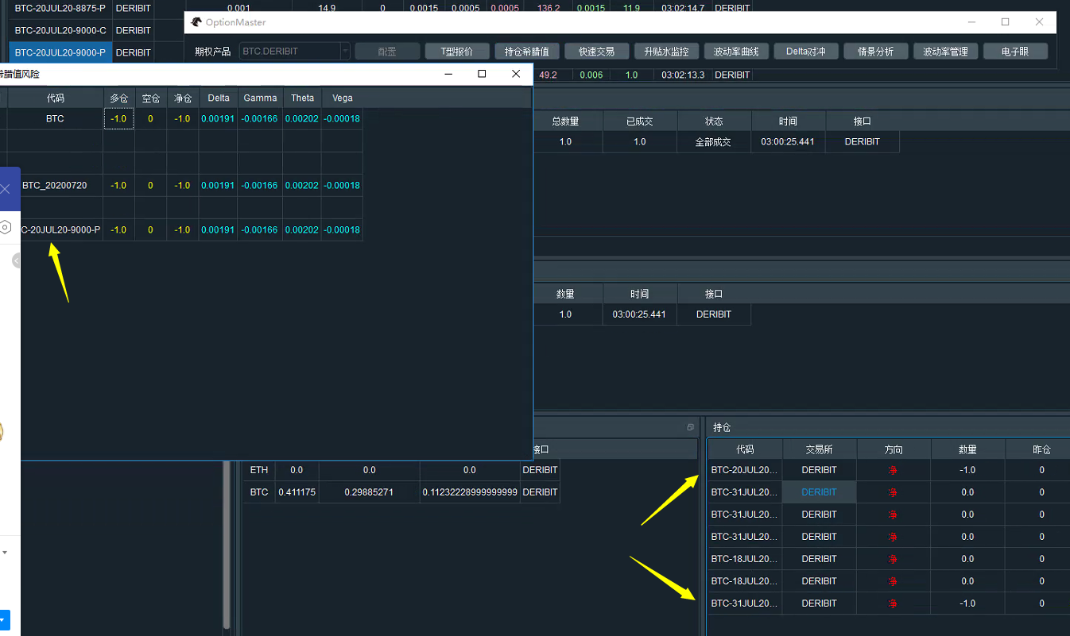This screenshot has height=636, width=1070.
Task: Click the Vega column header
Action: pyautogui.click(x=343, y=98)
